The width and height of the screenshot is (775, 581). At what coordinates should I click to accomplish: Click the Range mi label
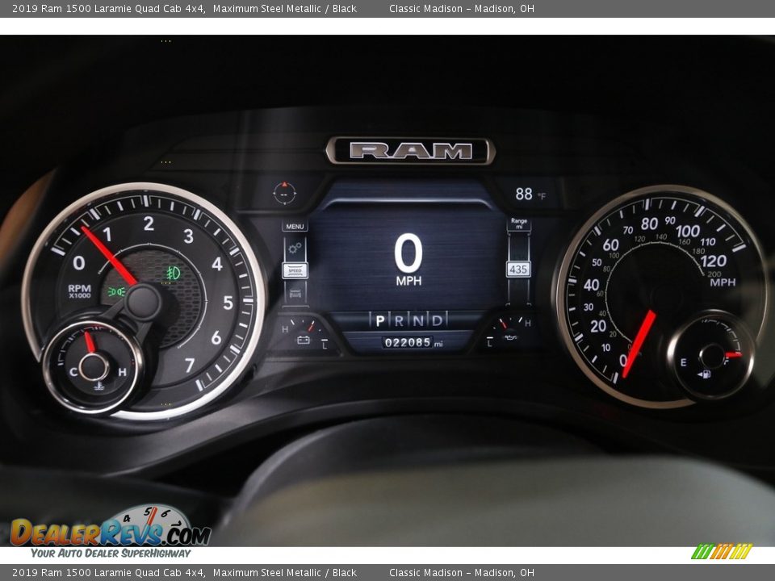(518, 224)
